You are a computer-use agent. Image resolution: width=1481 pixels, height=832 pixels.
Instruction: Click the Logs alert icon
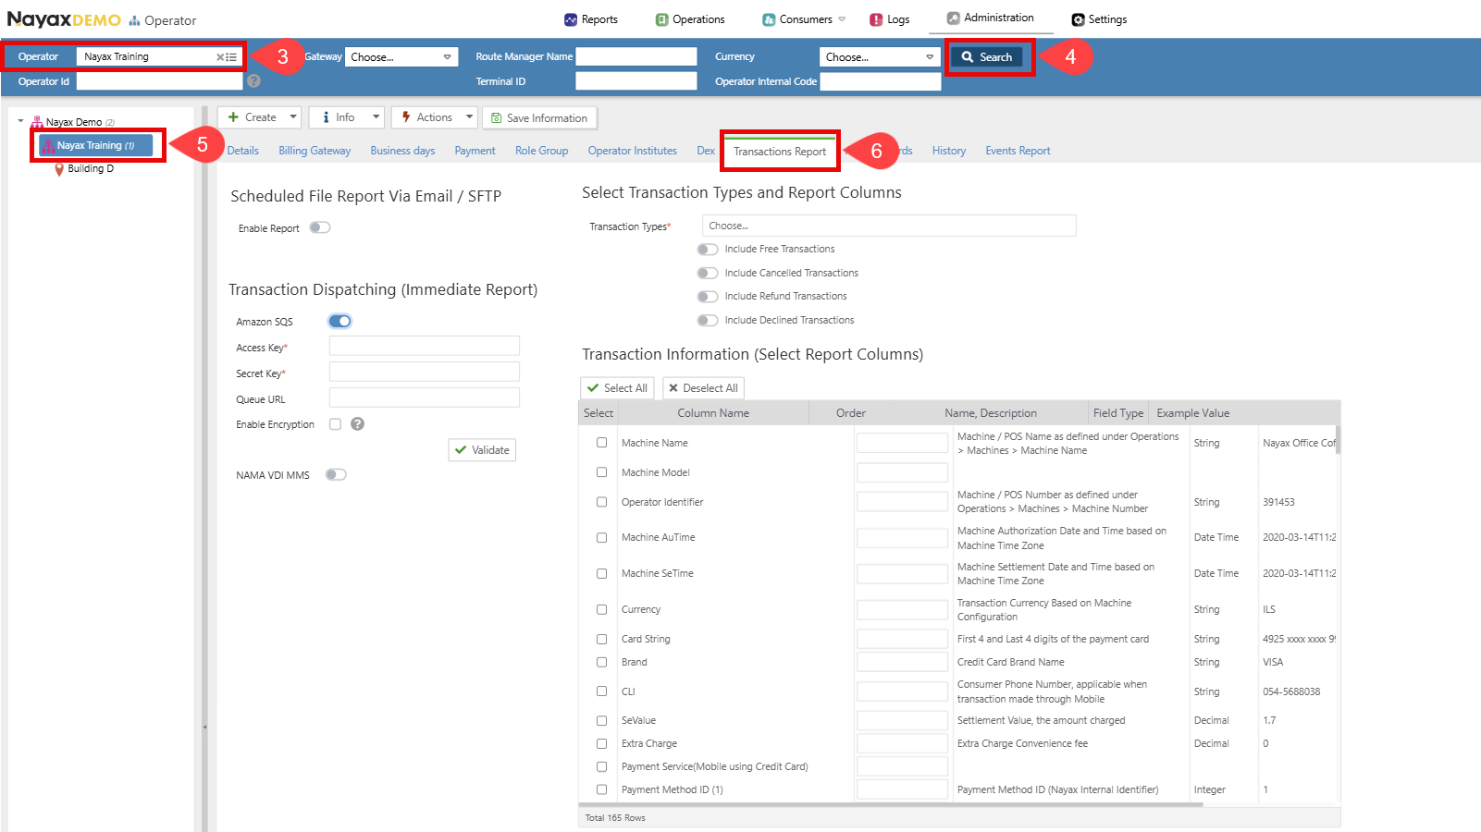pos(876,19)
